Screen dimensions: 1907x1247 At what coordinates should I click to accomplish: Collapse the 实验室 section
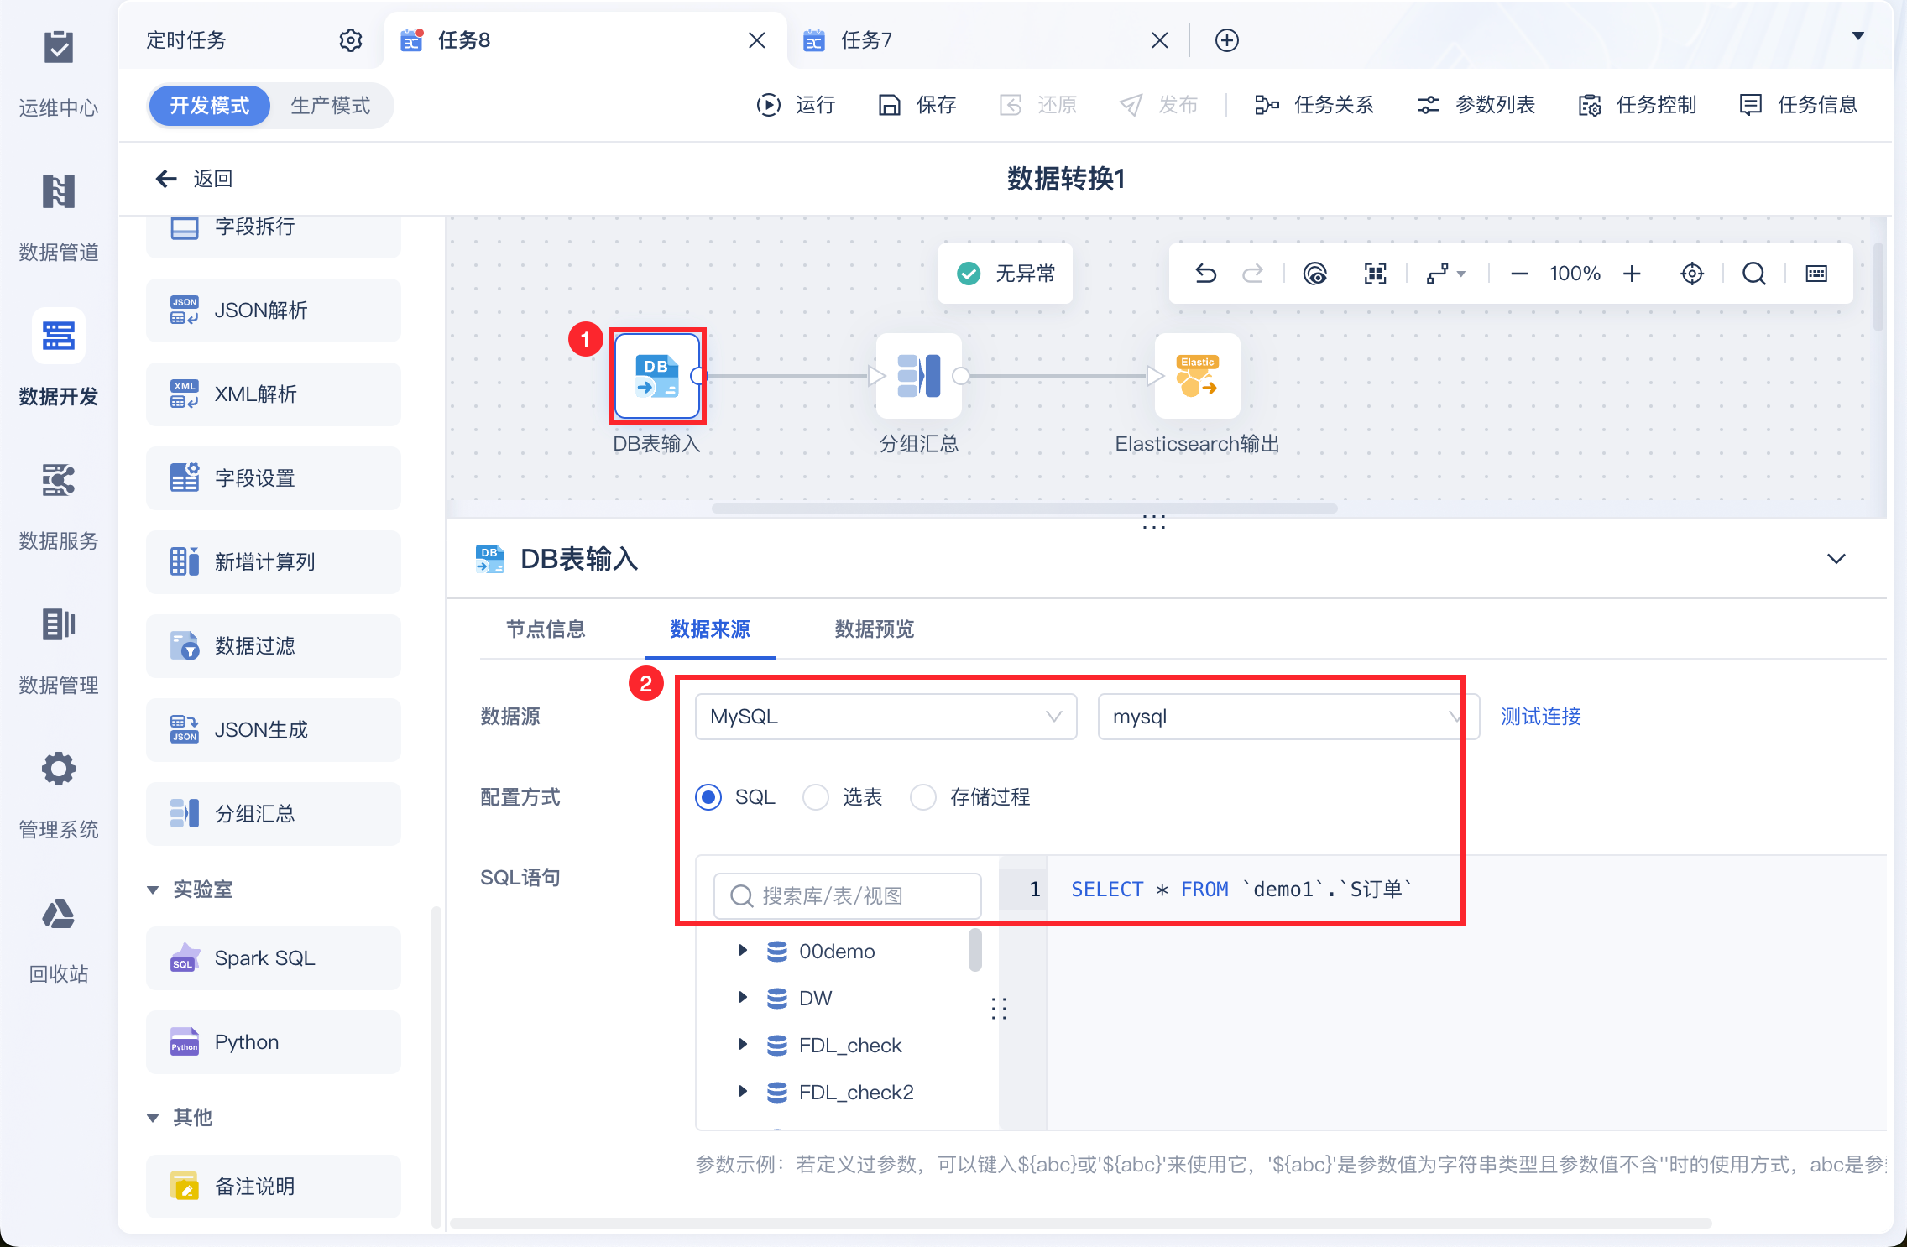point(153,890)
